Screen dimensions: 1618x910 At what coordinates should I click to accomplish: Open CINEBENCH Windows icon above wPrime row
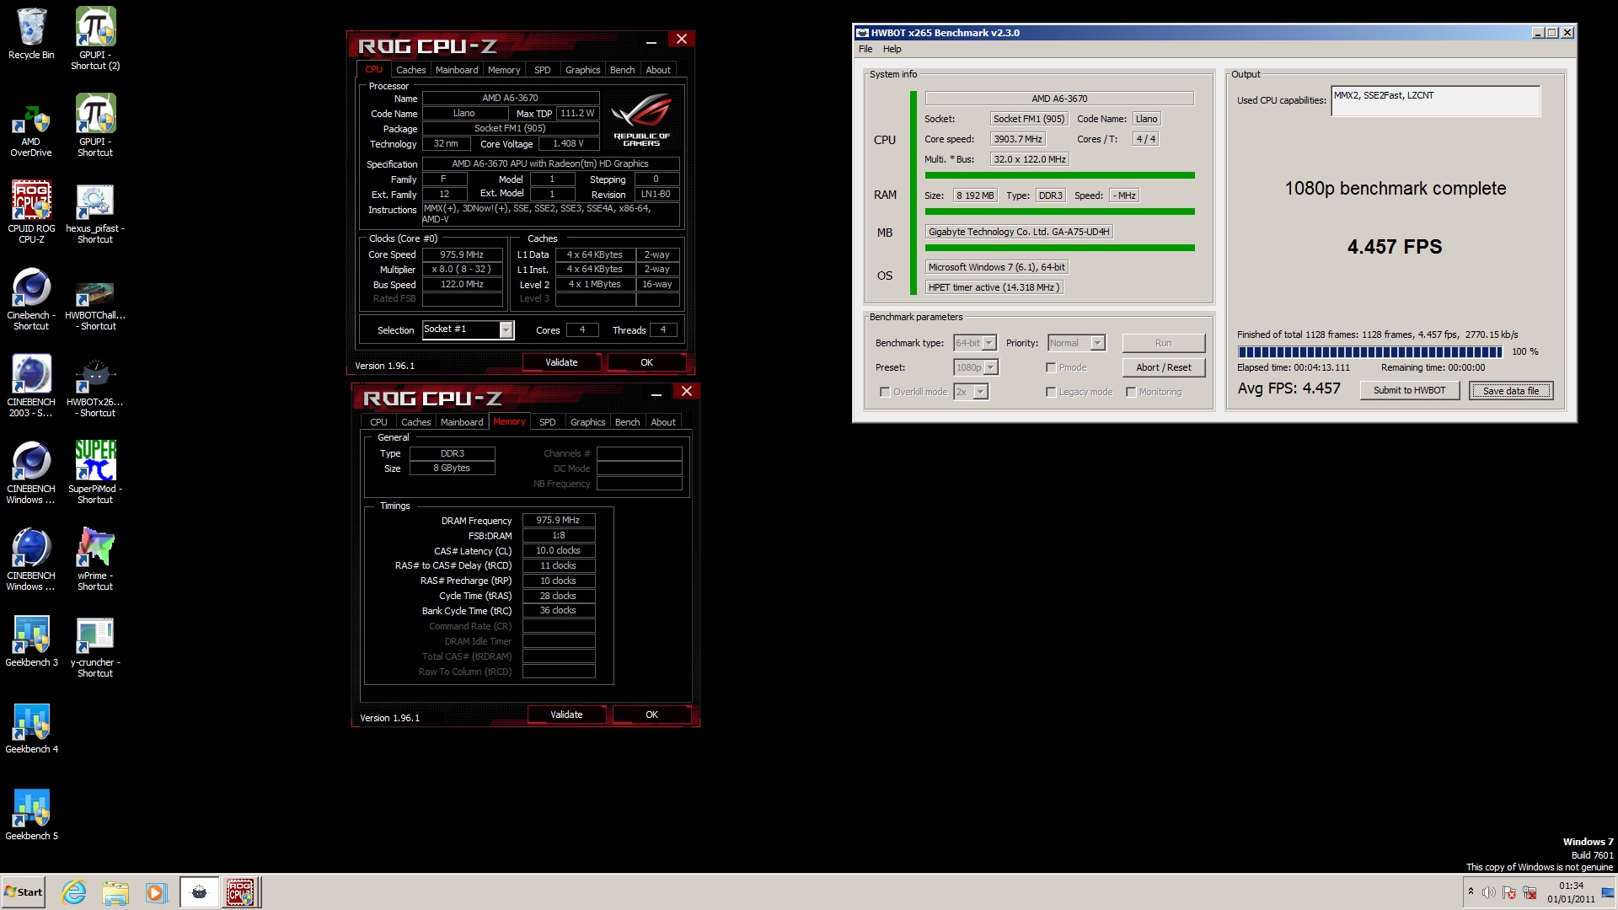pos(31,472)
